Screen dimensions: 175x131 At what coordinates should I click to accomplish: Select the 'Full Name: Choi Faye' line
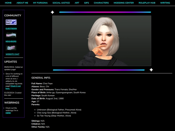[42, 83]
